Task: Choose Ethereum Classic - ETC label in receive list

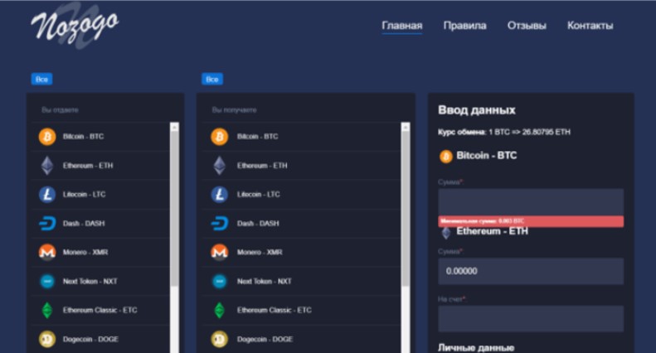Action: 275,310
